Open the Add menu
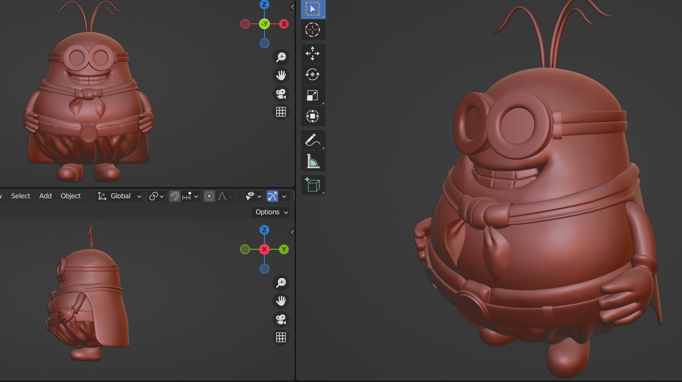The image size is (682, 382). pos(46,196)
